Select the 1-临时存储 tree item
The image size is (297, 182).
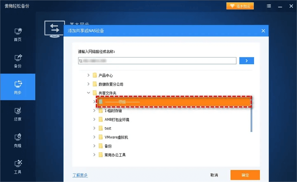point(113,111)
